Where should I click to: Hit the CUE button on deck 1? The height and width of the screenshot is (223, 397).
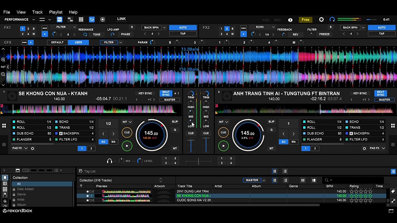coord(127,133)
